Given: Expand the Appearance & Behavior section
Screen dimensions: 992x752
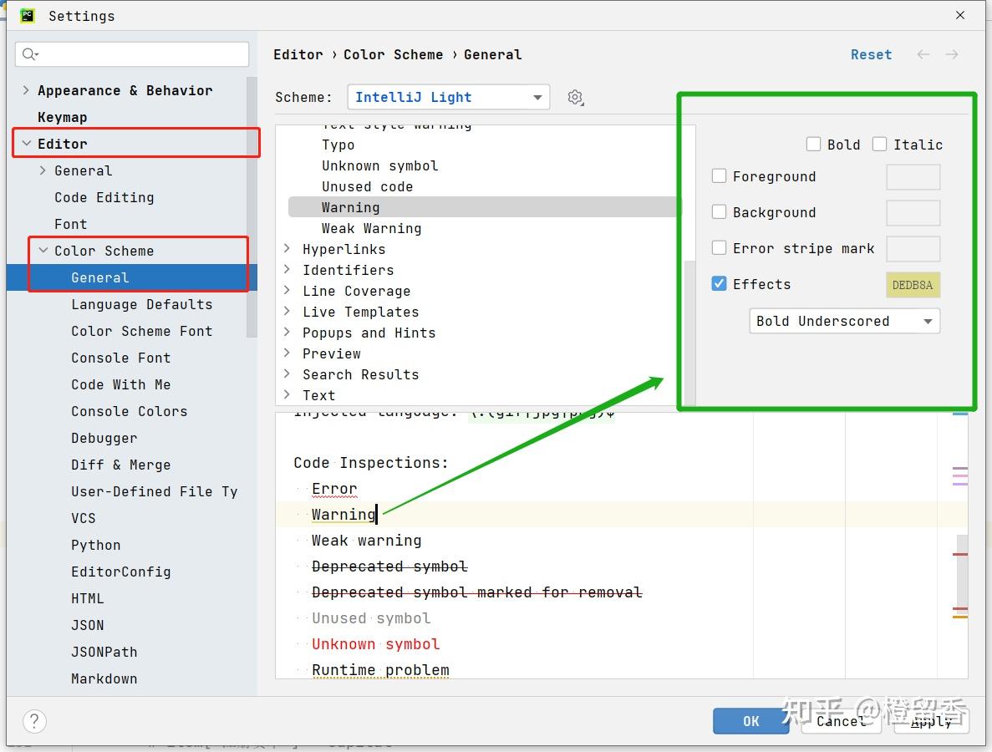Looking at the screenshot, I should (x=26, y=90).
